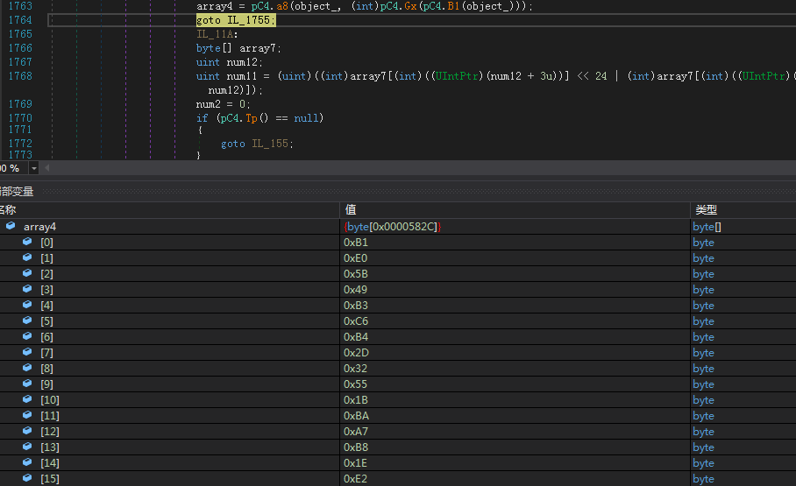This screenshot has width=796, height=486.
Task: Click the icon beside index [8]
Action: [27, 368]
